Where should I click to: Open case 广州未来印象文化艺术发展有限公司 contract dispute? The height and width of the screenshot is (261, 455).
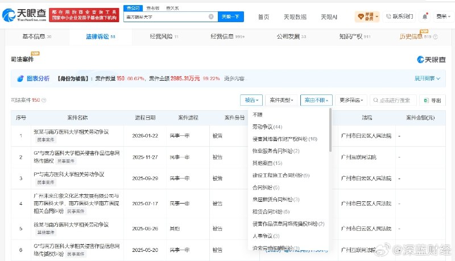76,204
